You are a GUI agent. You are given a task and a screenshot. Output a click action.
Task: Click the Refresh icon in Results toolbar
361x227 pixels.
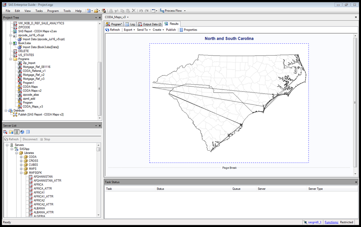(107, 30)
